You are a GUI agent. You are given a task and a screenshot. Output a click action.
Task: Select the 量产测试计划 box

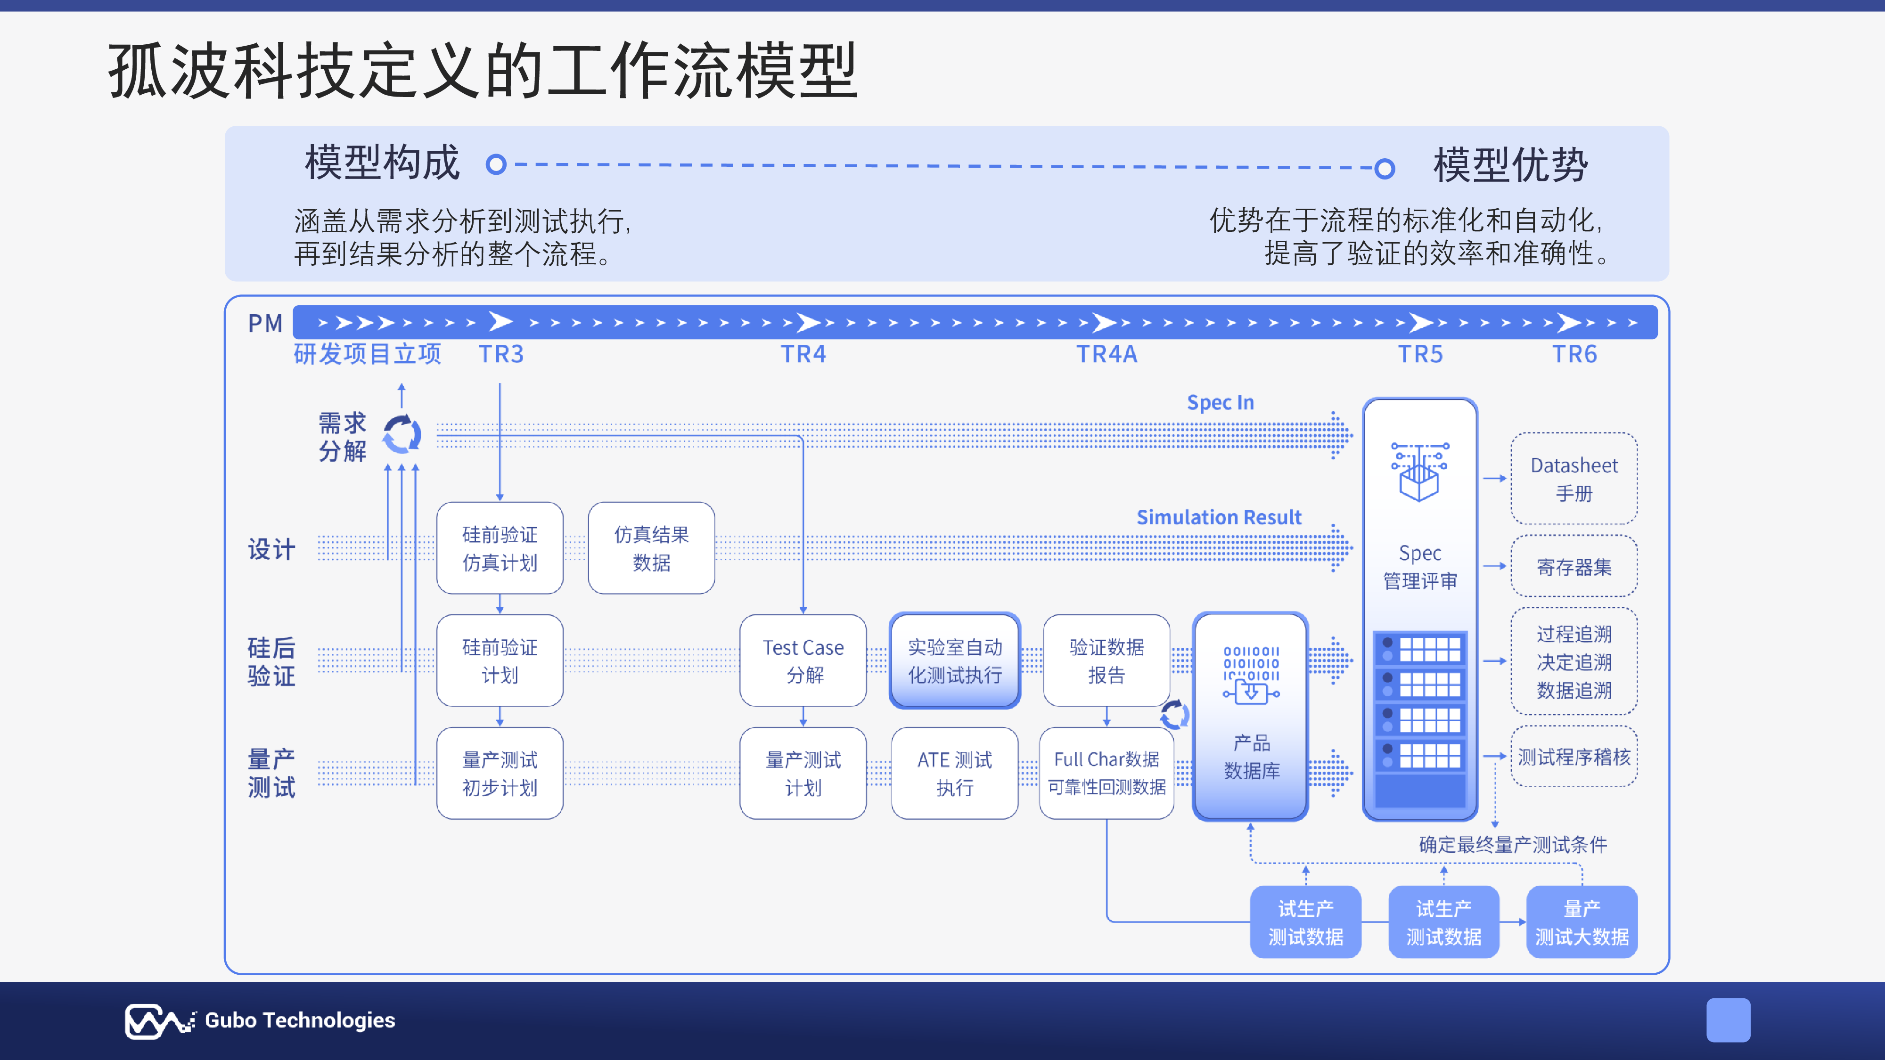803,773
